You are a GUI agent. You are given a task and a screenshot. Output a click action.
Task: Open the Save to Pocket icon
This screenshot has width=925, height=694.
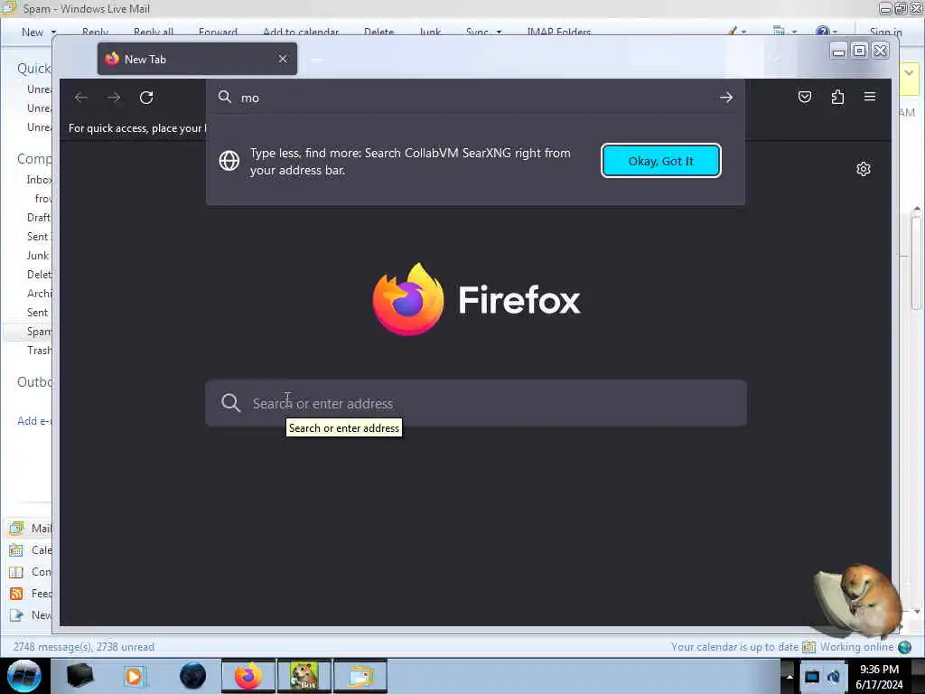point(805,97)
